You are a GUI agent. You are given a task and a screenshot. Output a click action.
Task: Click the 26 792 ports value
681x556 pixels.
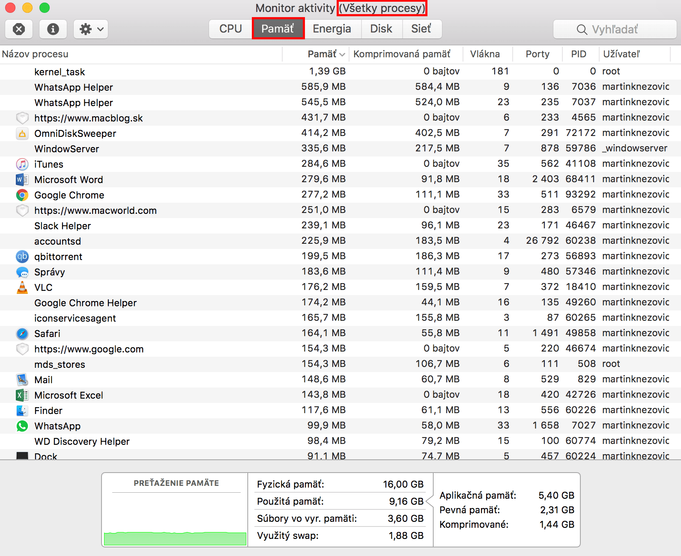pos(542,241)
